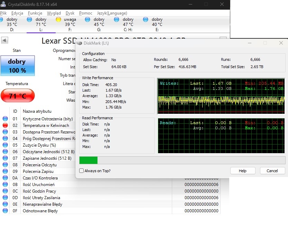The image size is (288, 232).
Task: Cancel the DiskMark benchmark
Action: (272, 171)
